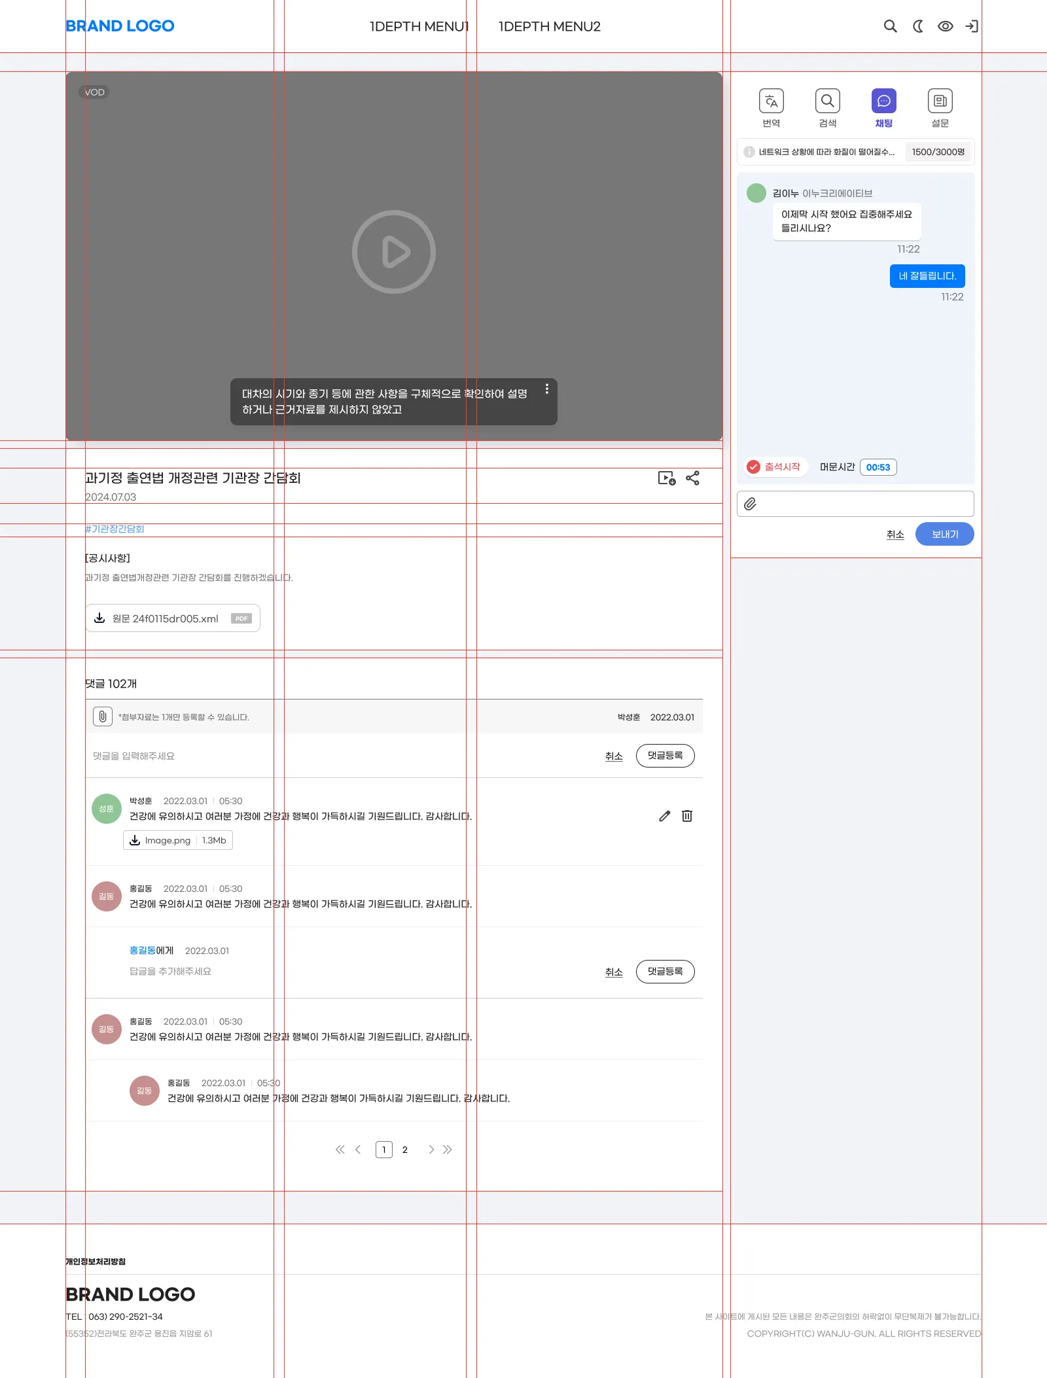Open caption options three-dot menu

point(547,389)
